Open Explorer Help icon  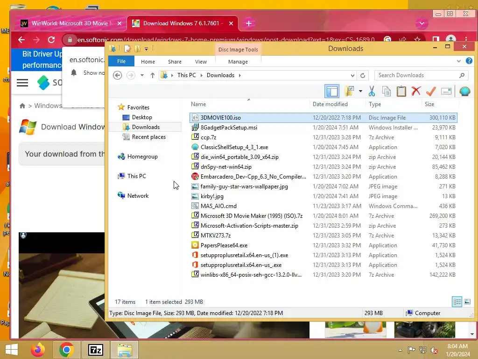click(x=469, y=61)
